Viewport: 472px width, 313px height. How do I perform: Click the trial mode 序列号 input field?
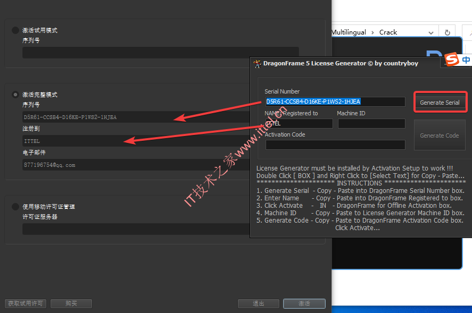[161, 53]
